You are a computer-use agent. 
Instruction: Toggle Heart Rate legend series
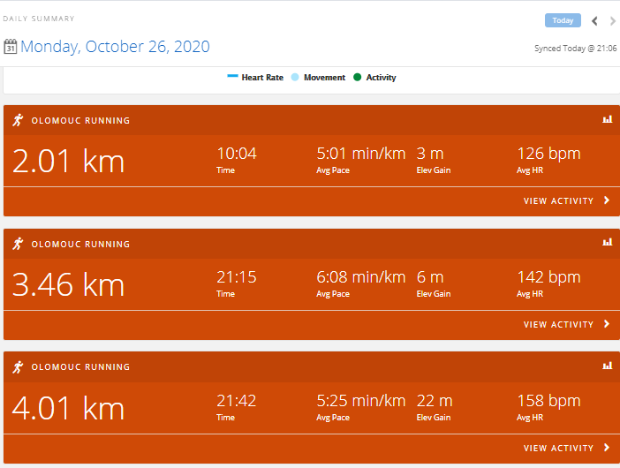[x=255, y=77]
